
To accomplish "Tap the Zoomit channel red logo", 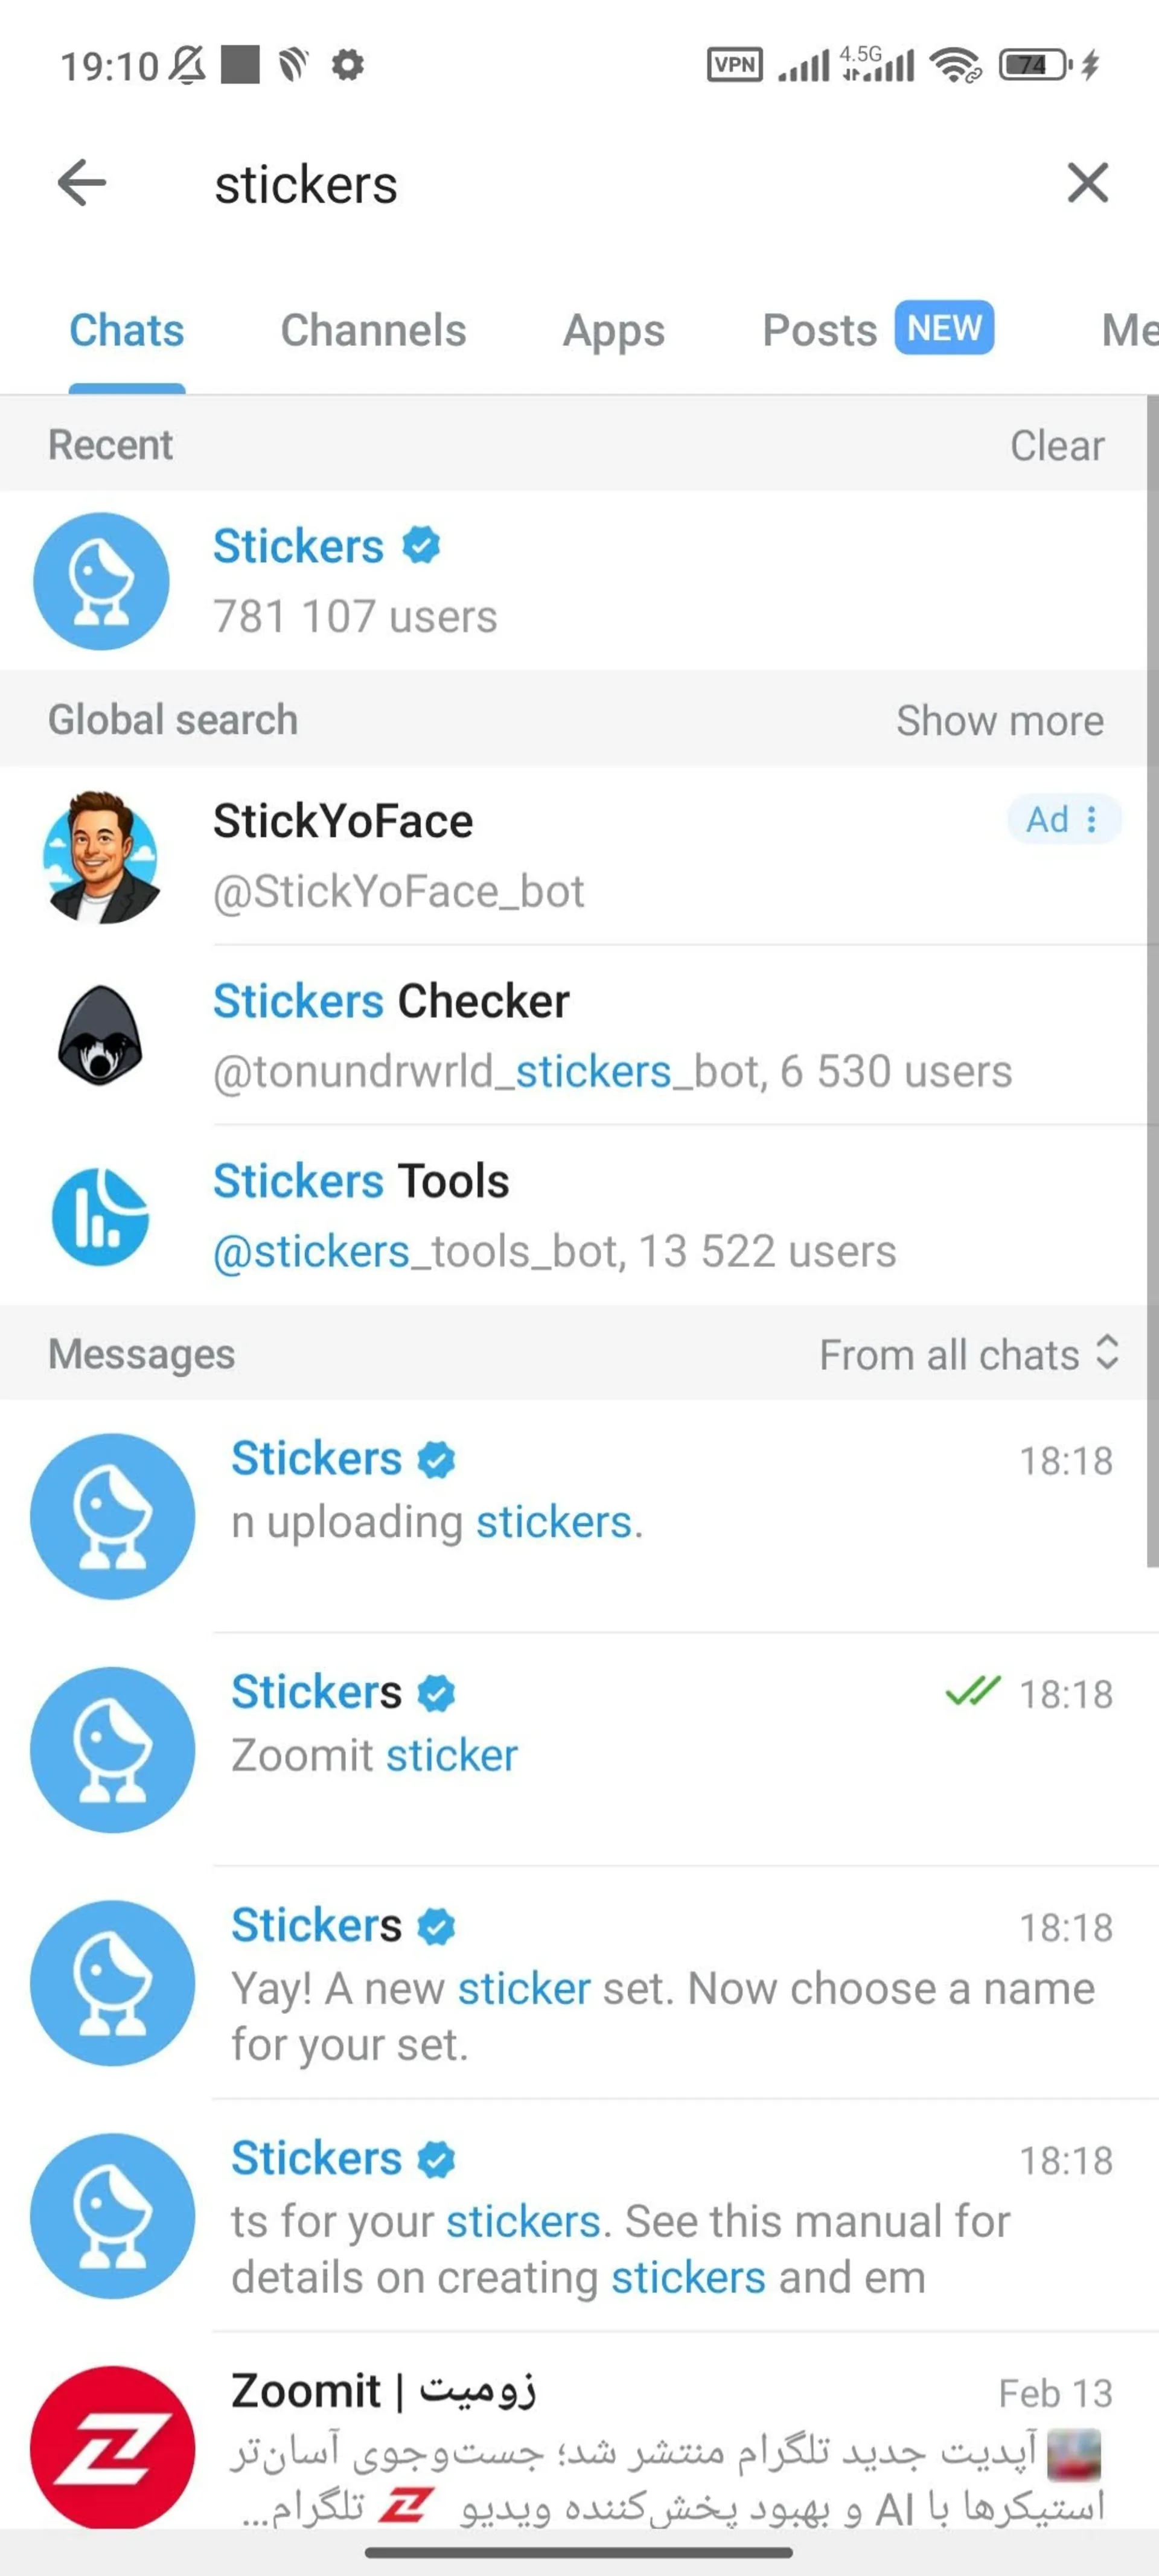I will pyautogui.click(x=112, y=2447).
